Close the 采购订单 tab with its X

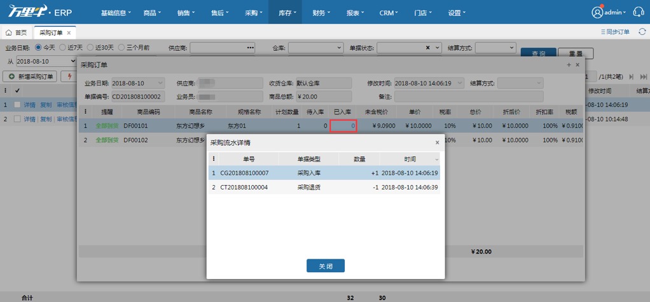(x=69, y=32)
